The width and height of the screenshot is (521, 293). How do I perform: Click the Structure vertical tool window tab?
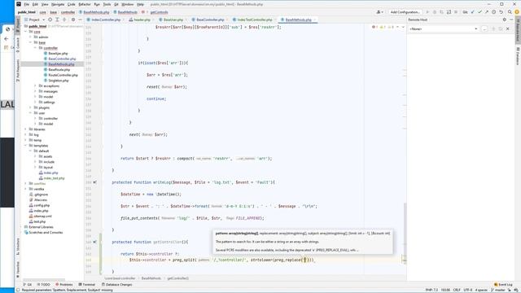18,247
